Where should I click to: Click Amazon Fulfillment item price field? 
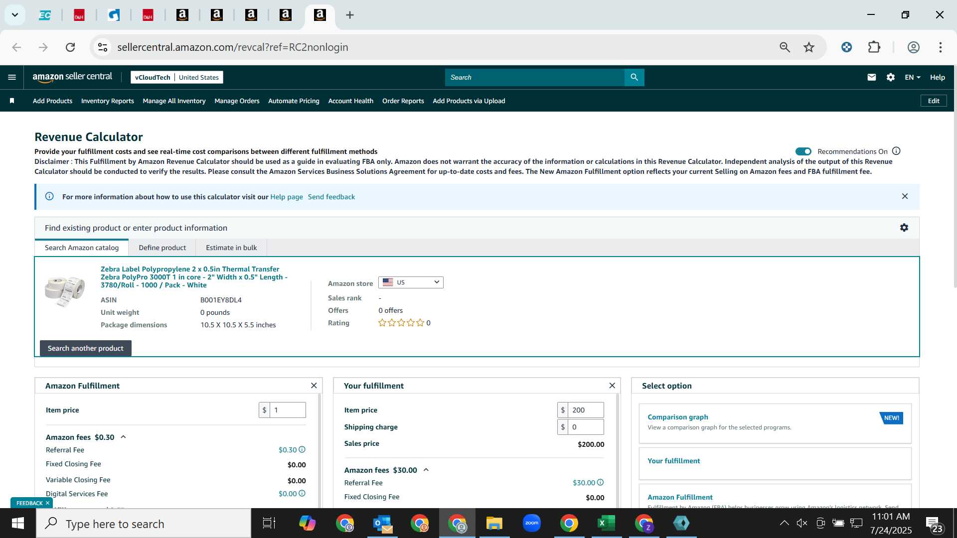(287, 410)
